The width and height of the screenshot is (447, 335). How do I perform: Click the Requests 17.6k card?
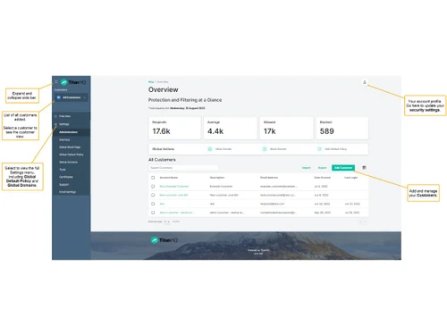[x=174, y=128]
